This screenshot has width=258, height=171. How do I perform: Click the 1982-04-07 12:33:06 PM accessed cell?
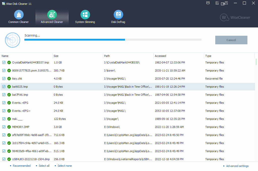pos(170,63)
